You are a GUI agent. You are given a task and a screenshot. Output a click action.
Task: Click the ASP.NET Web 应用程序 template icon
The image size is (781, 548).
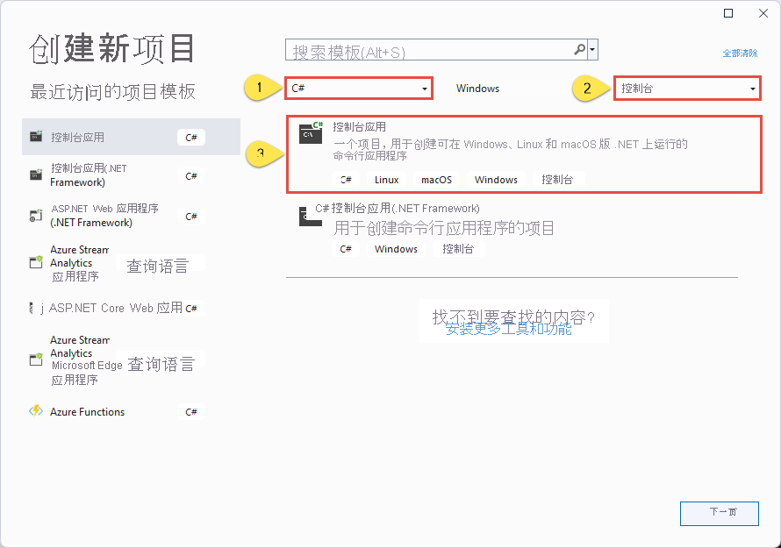click(x=36, y=216)
